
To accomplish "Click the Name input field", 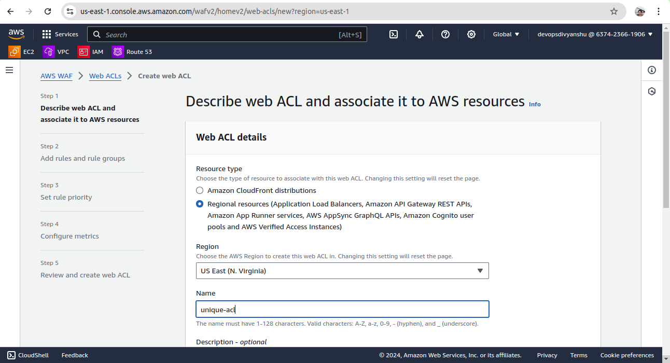I will (x=342, y=310).
